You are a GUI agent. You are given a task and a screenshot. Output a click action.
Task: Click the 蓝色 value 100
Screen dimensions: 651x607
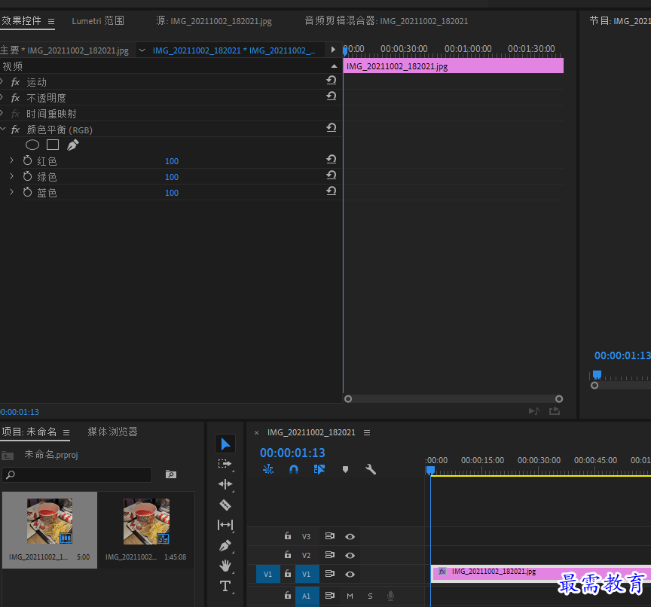172,193
